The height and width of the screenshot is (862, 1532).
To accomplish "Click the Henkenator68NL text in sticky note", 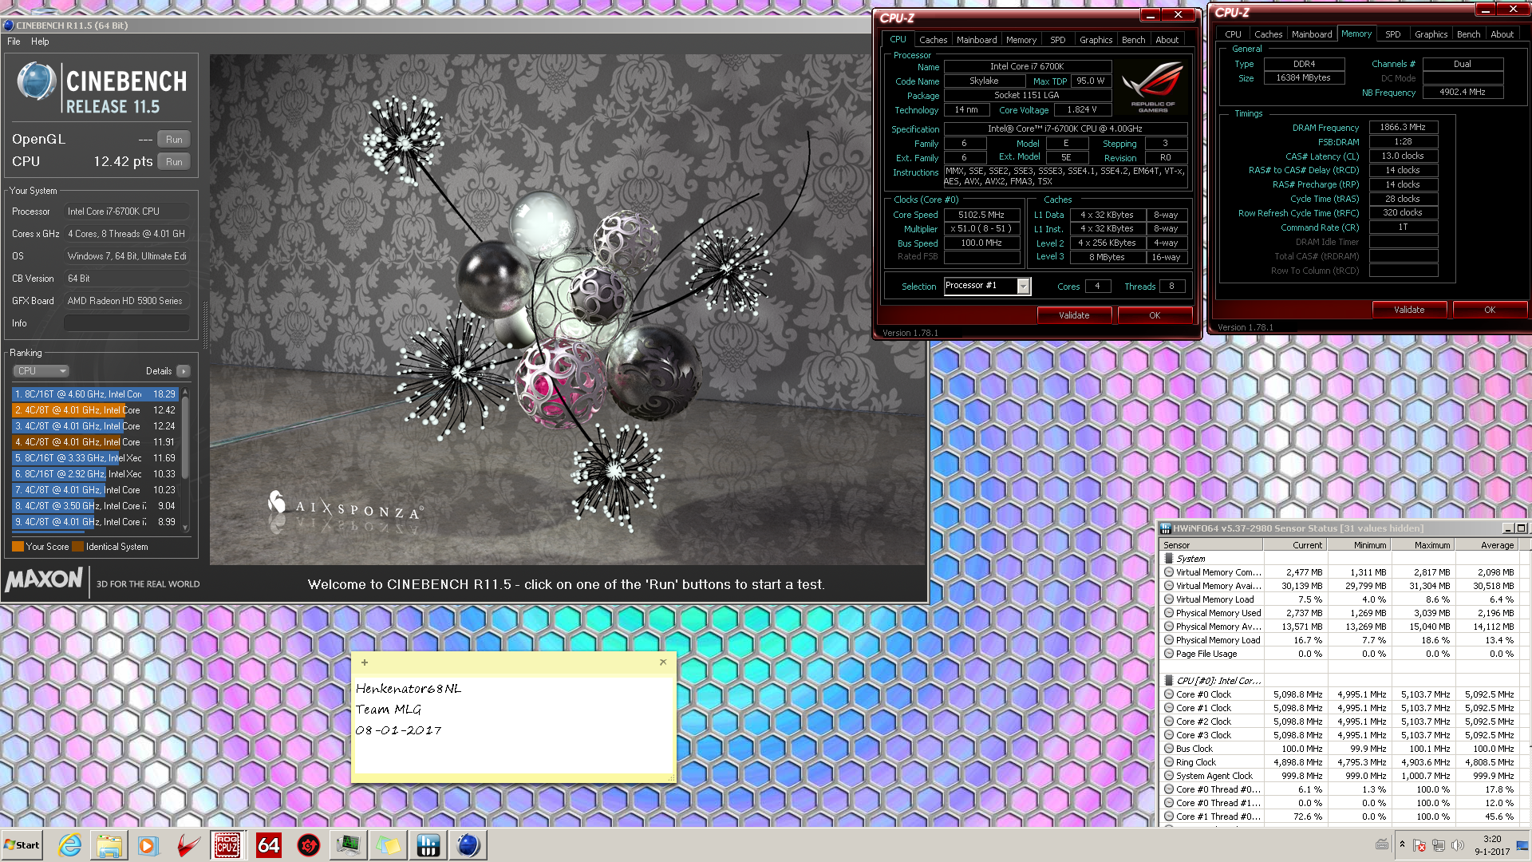I will coord(409,689).
